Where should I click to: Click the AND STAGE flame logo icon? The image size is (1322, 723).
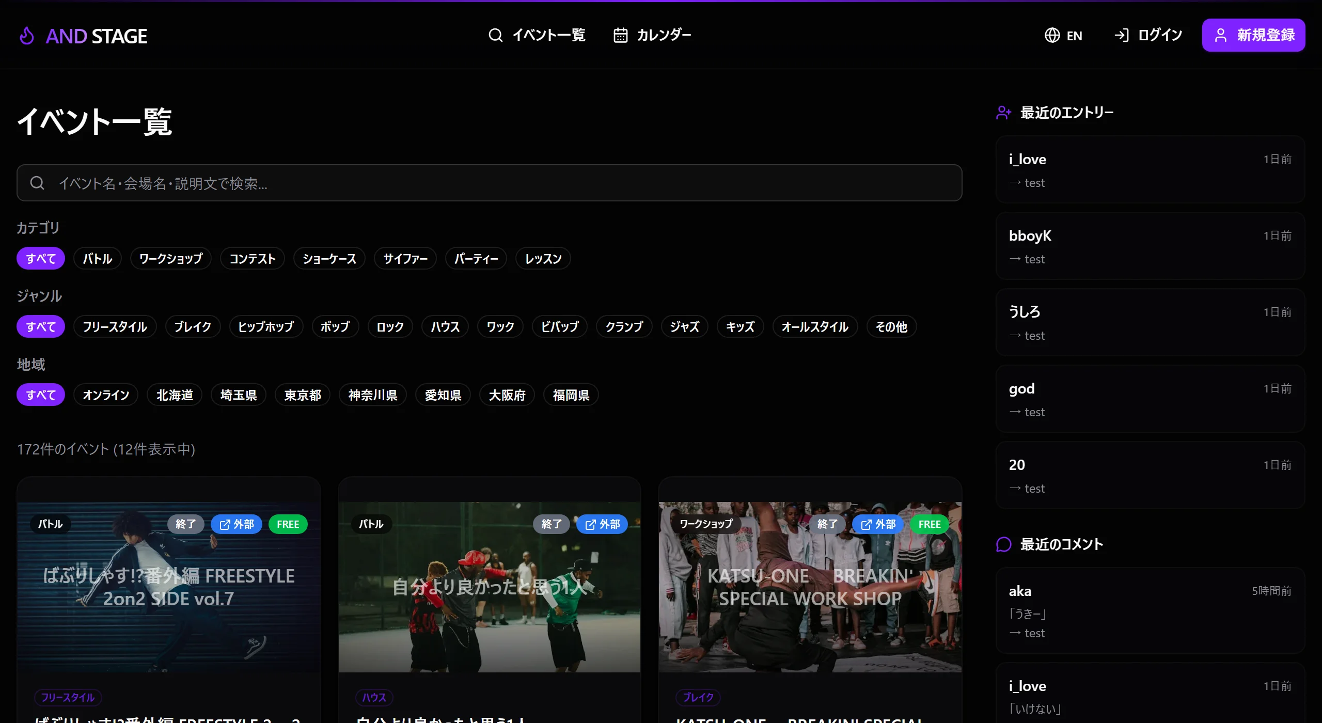click(27, 36)
